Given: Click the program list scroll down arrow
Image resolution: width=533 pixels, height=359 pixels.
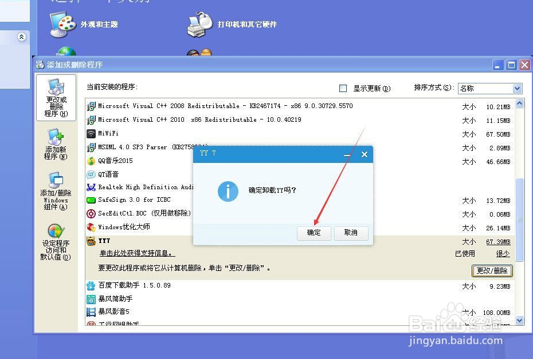Looking at the screenshot, I should pyautogui.click(x=519, y=320).
